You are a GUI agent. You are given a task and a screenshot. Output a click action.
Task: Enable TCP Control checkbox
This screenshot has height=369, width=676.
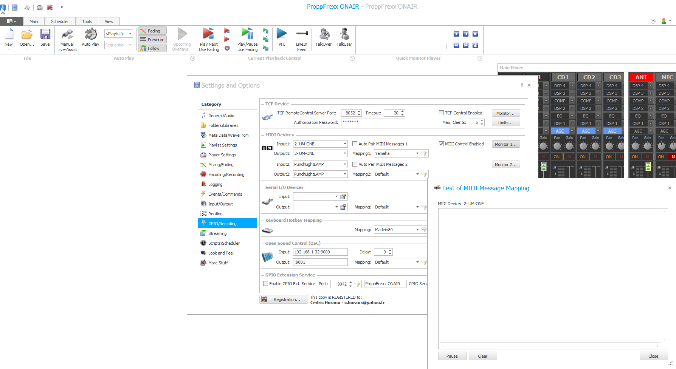(x=441, y=113)
